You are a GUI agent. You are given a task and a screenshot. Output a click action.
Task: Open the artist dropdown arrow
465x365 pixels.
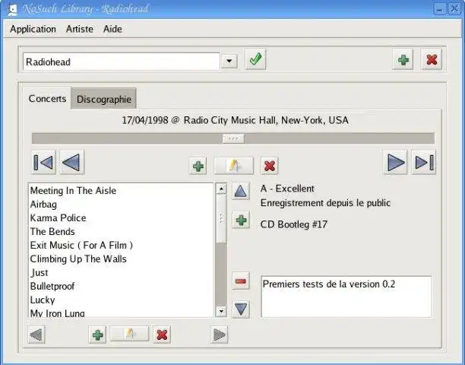point(229,62)
